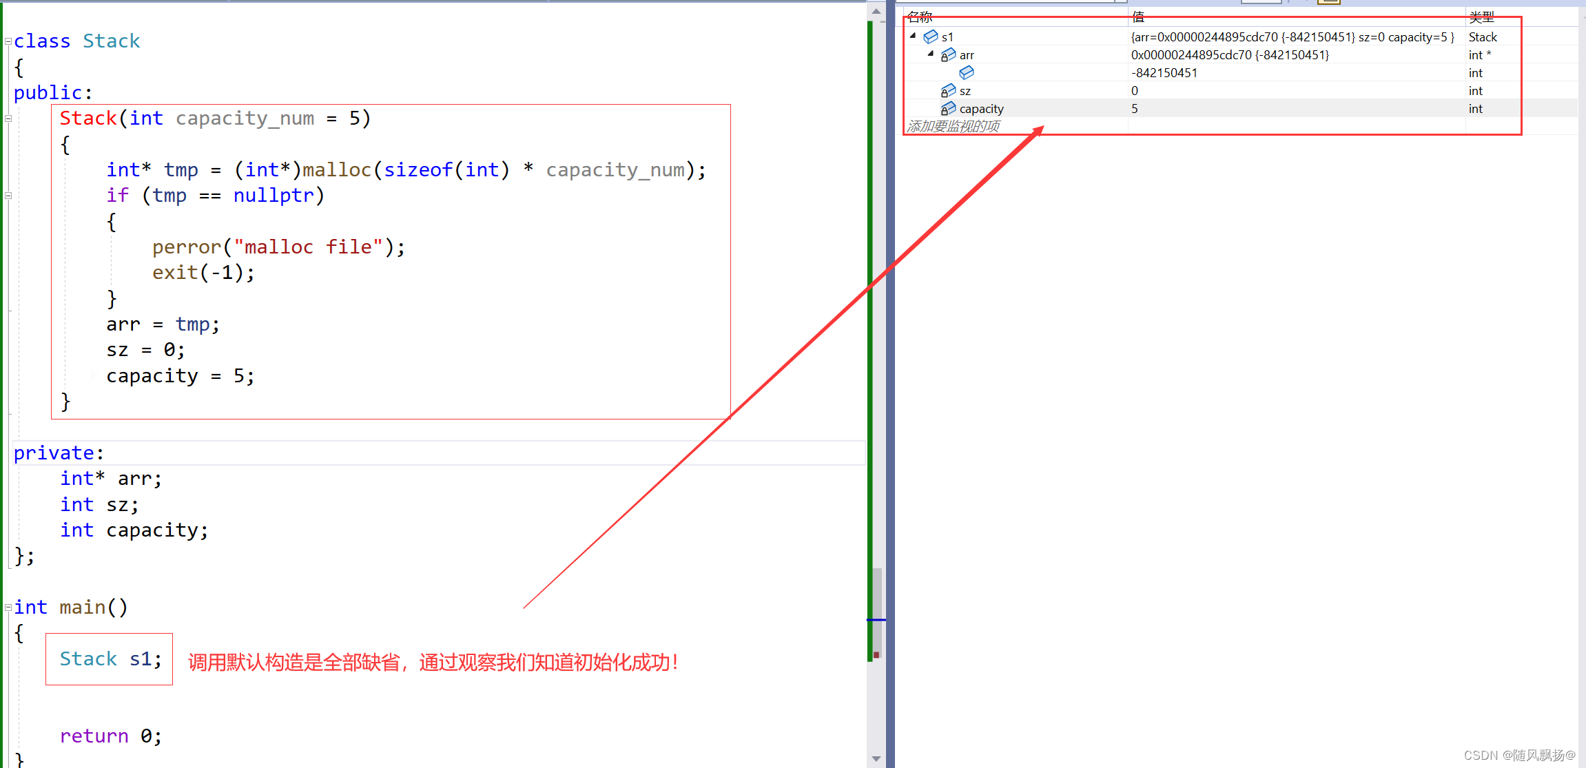Click the capacity private field icon
This screenshot has height=768, width=1586.
(948, 108)
